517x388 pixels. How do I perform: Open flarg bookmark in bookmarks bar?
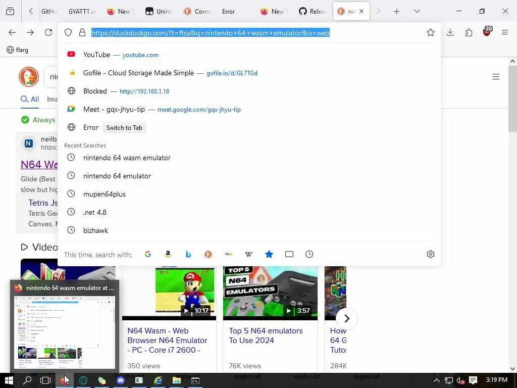pyautogui.click(x=18, y=50)
